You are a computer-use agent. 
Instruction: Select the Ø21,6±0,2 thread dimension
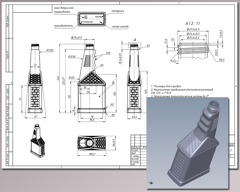[x=193, y=38]
